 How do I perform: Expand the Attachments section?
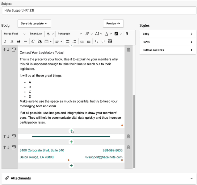pos(191,178)
